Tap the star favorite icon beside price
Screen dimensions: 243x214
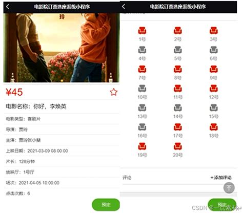pos(114,92)
